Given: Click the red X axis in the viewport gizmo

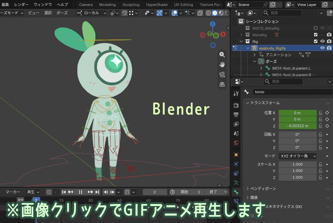Looking at the screenshot, I should (x=223, y=34).
